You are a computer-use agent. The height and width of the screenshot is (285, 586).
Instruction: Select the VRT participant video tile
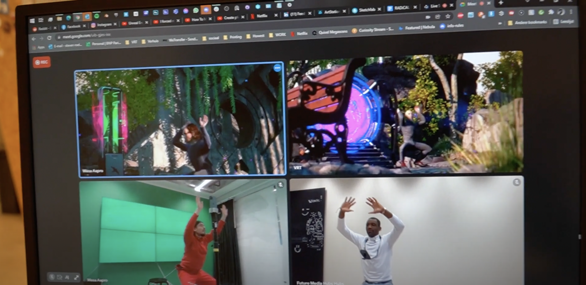click(405, 113)
